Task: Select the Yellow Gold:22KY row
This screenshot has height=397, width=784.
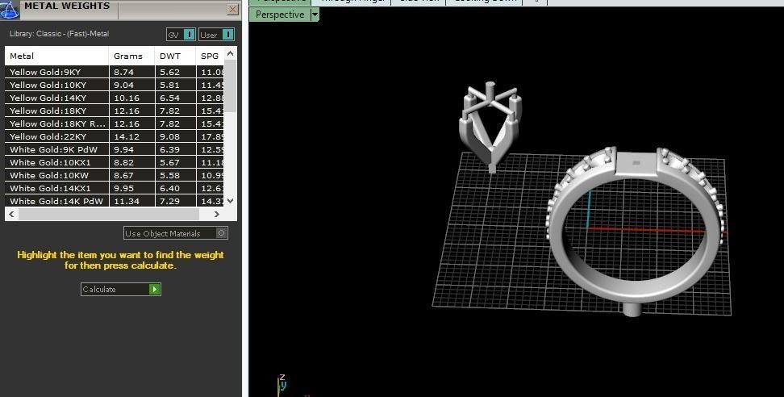Action: click(x=115, y=136)
